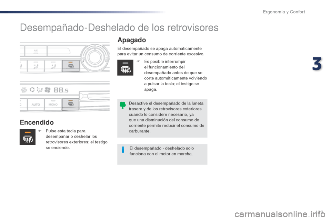Click the rotary temperature dial in upper diagram
Viewport: 331px width, 220px height.
95,57
